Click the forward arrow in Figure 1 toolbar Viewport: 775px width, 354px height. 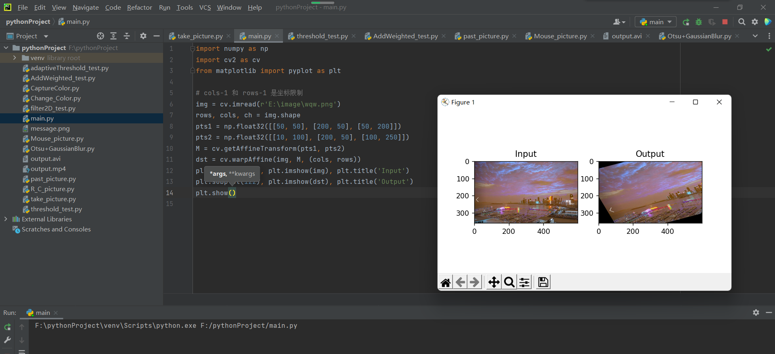coord(474,282)
